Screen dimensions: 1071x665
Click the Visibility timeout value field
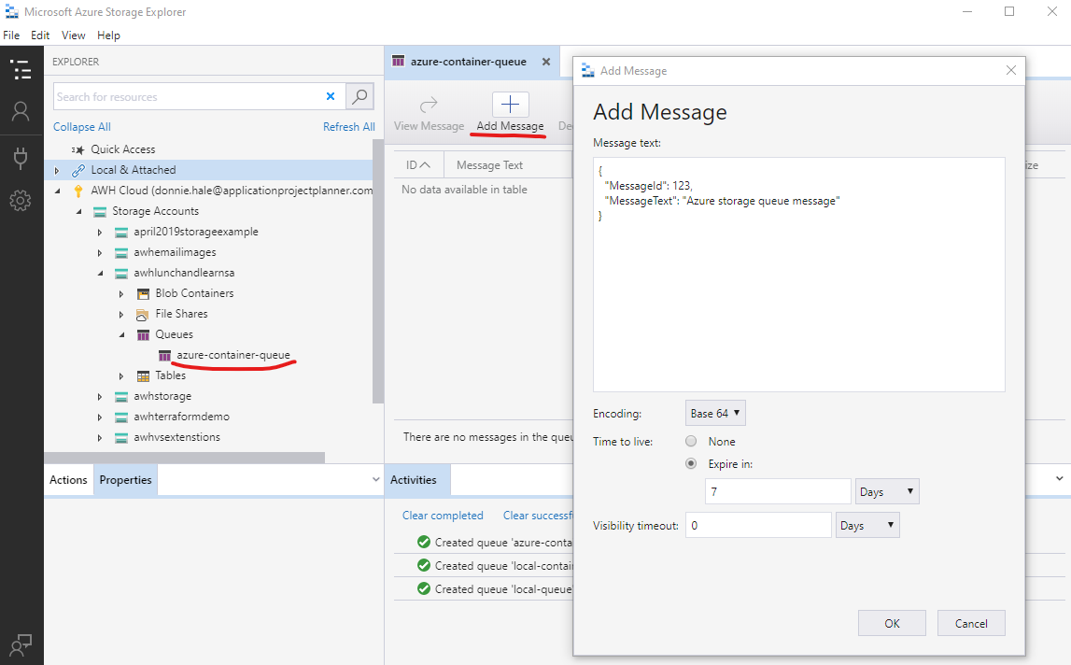(758, 525)
